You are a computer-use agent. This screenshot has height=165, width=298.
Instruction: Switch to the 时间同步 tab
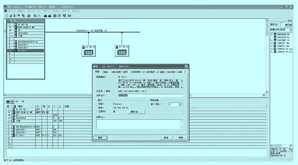(136, 72)
